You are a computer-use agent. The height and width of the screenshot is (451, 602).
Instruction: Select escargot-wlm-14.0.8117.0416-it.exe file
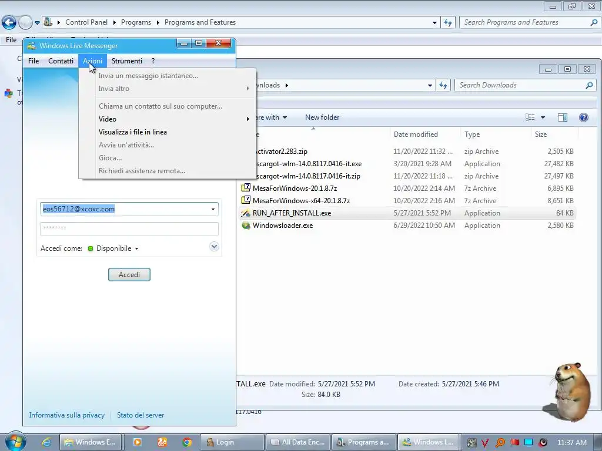click(309, 164)
